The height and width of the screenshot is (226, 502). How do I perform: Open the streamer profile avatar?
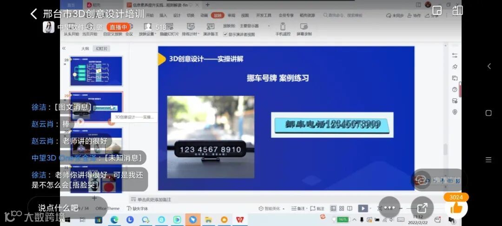49,27
